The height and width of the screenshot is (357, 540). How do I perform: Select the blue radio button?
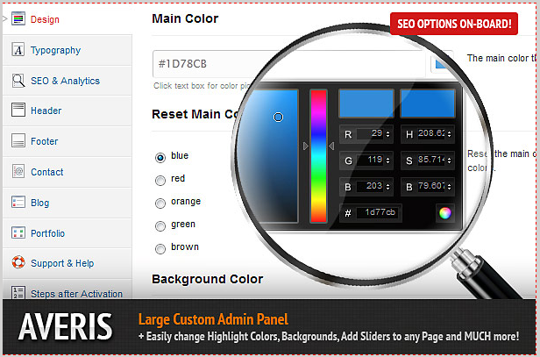pyautogui.click(x=160, y=158)
